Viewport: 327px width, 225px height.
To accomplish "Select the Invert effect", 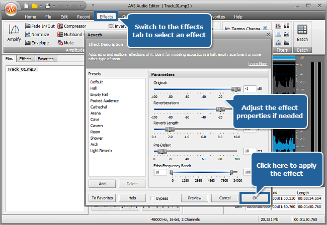I will tap(117, 26).
